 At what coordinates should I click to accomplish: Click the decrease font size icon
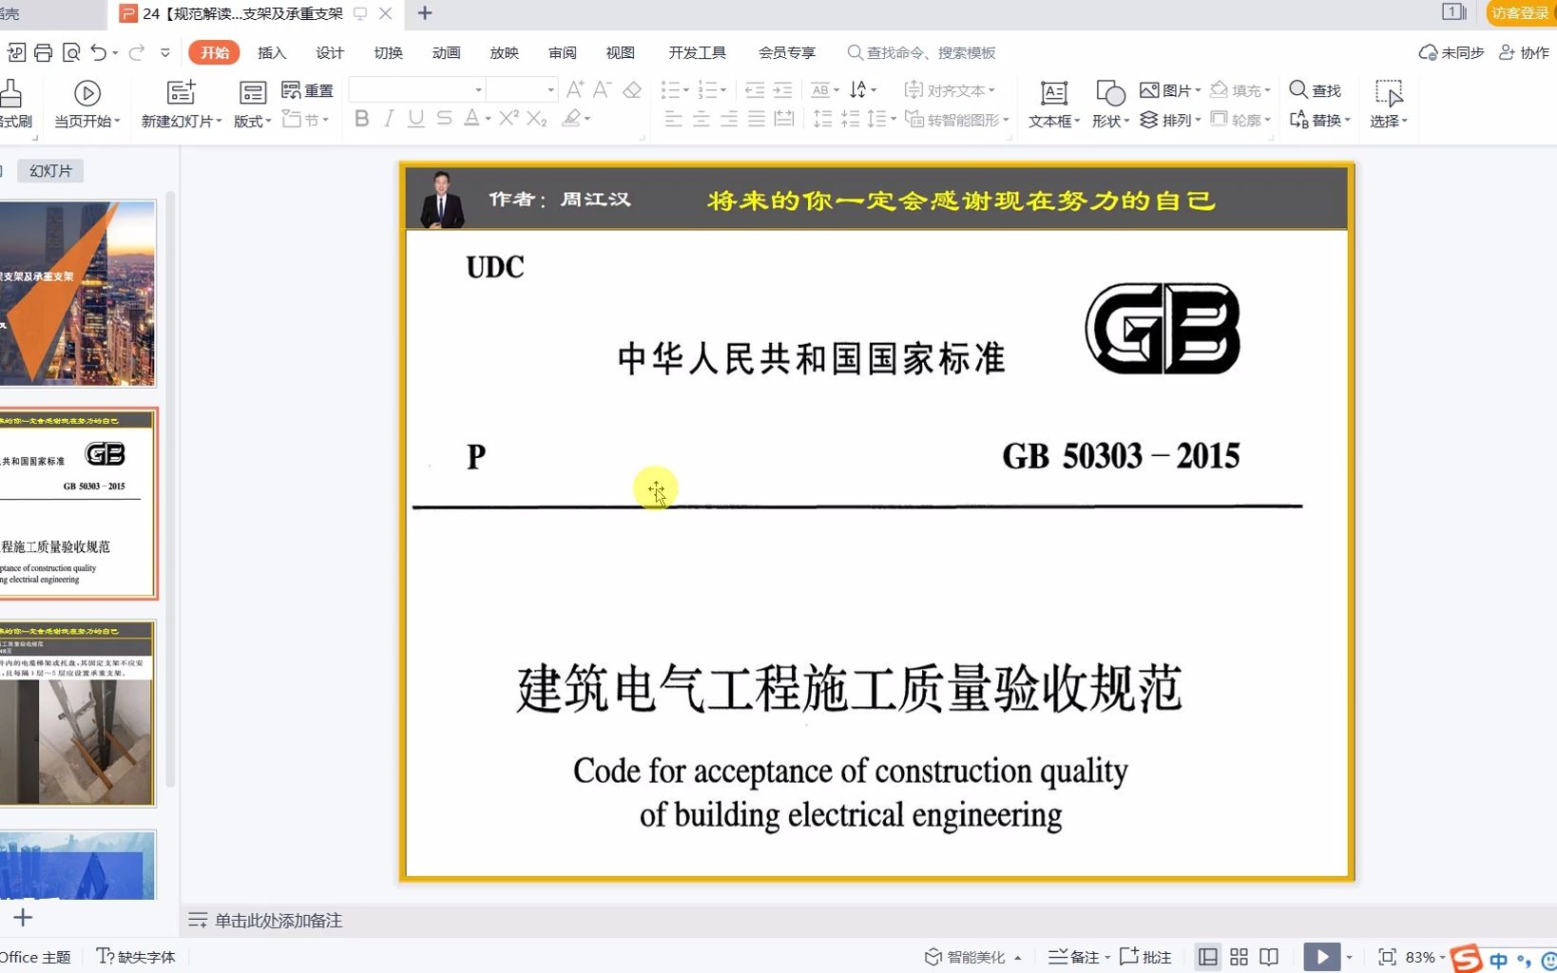602,89
